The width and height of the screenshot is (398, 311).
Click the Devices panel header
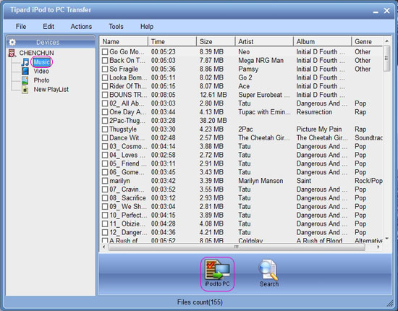51,42
